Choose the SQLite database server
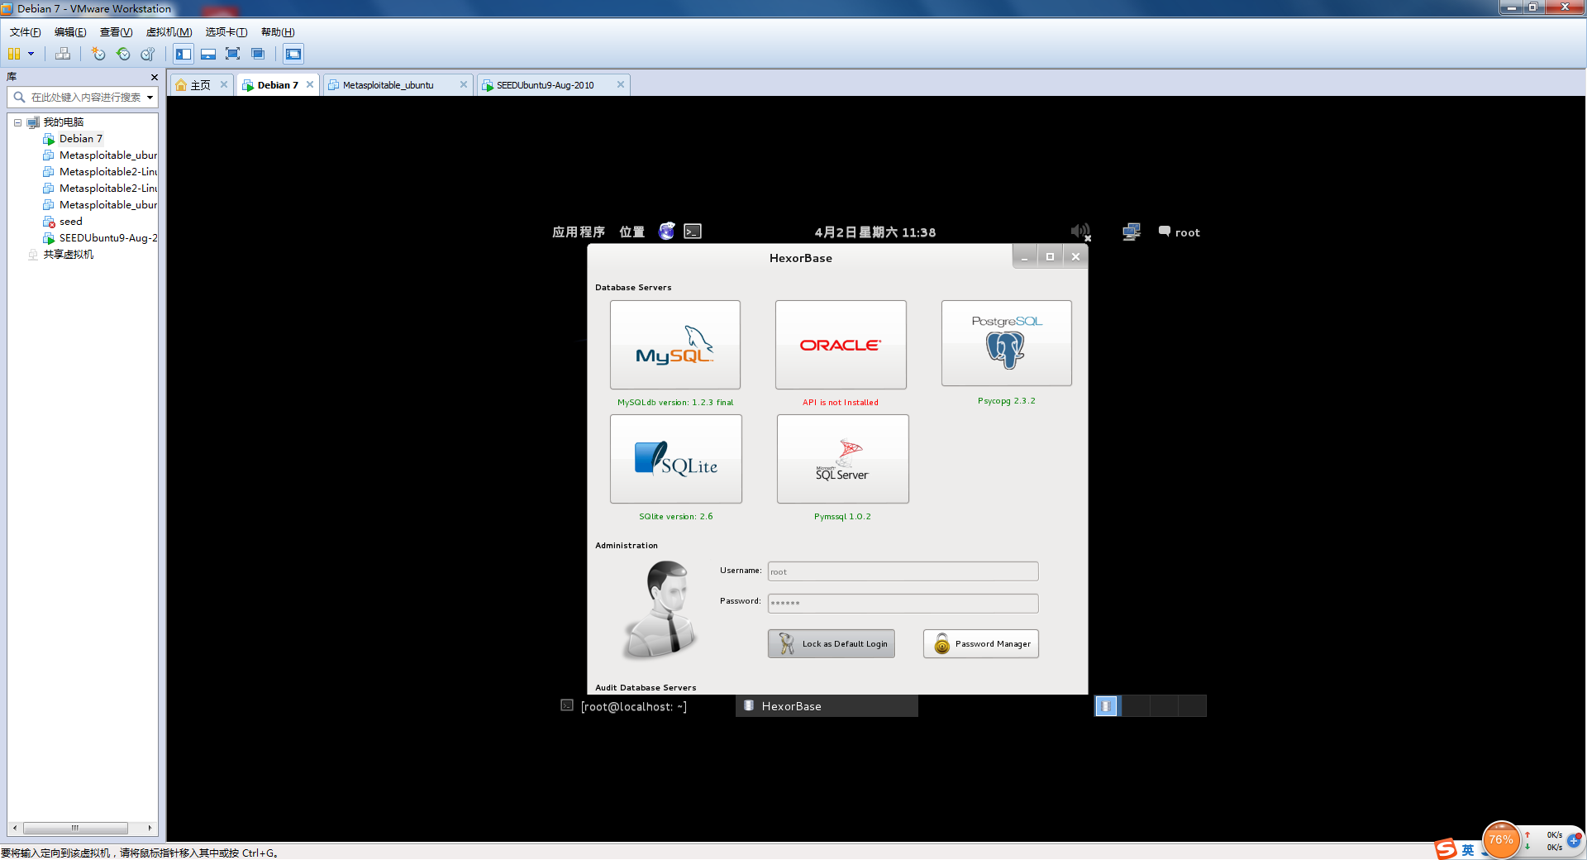Image resolution: width=1587 pixels, height=860 pixels. (x=676, y=459)
